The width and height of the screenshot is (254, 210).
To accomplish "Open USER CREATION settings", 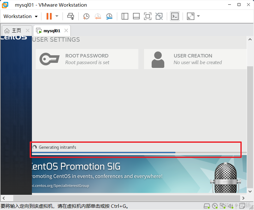I will 195,59.
